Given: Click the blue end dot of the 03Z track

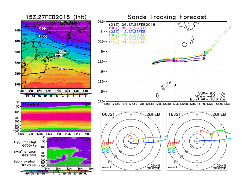Looking at the screenshot, I should [205, 52].
